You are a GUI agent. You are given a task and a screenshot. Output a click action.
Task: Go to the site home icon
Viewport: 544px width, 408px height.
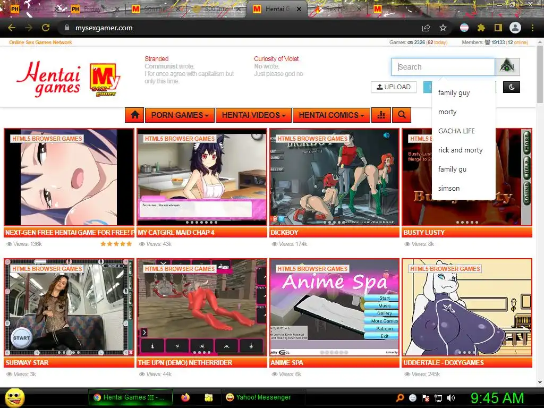(x=135, y=115)
